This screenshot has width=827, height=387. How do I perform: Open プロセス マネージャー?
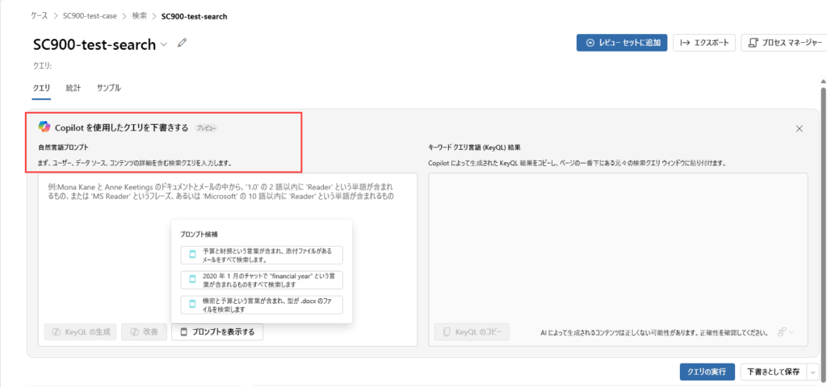[783, 43]
